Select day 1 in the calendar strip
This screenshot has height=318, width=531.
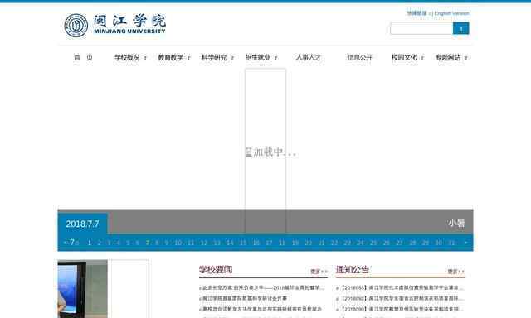point(90,243)
